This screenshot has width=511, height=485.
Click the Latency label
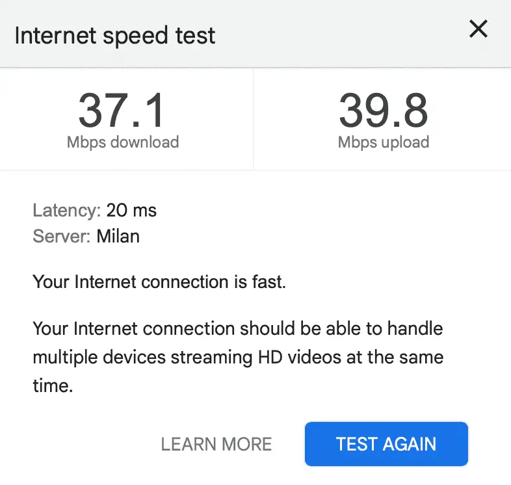click(x=67, y=210)
